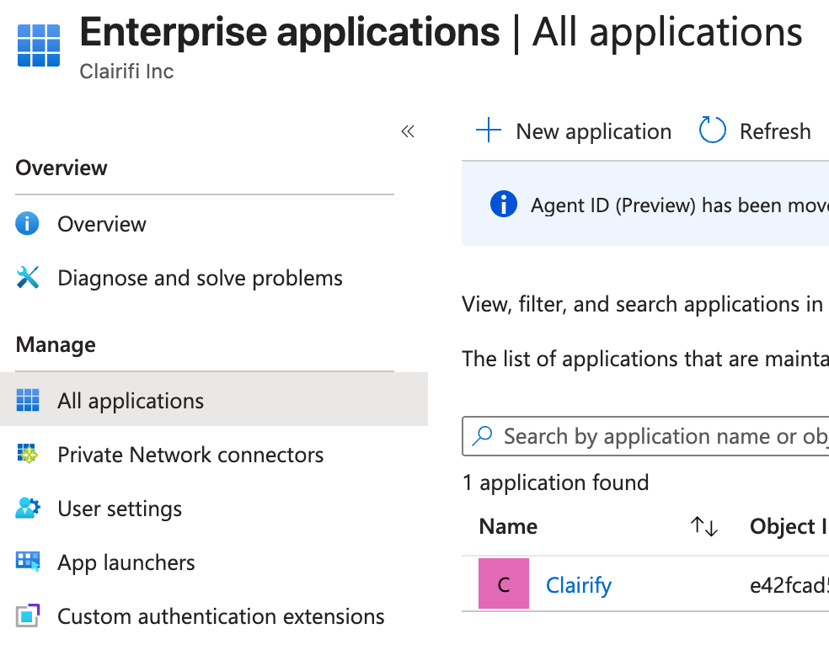Click the blue Overview info icon

(x=28, y=224)
